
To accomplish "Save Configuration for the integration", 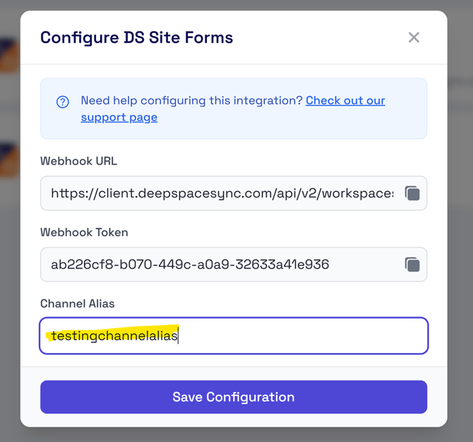I will tap(234, 397).
